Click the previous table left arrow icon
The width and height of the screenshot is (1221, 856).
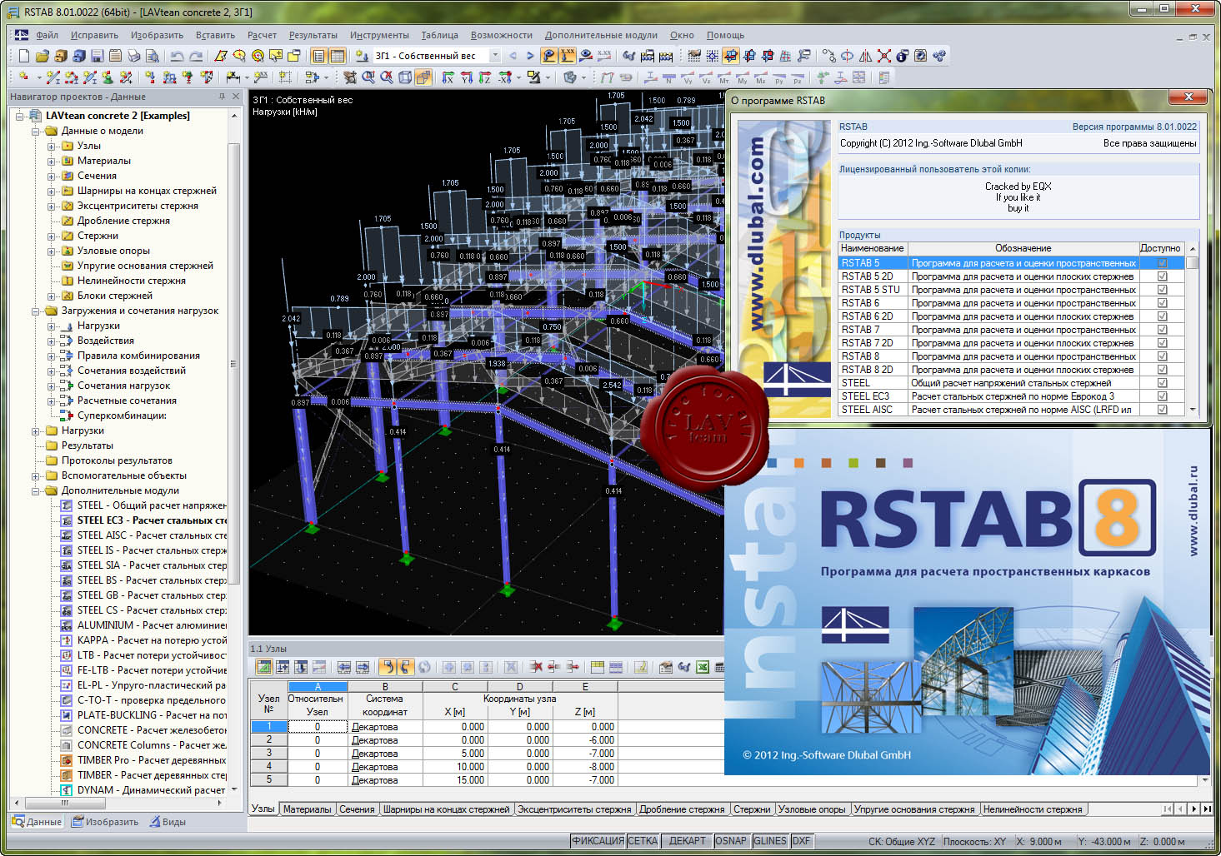pos(344,667)
